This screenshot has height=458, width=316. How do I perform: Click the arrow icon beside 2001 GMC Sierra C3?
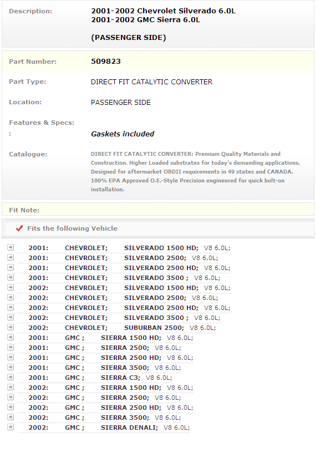11,377
